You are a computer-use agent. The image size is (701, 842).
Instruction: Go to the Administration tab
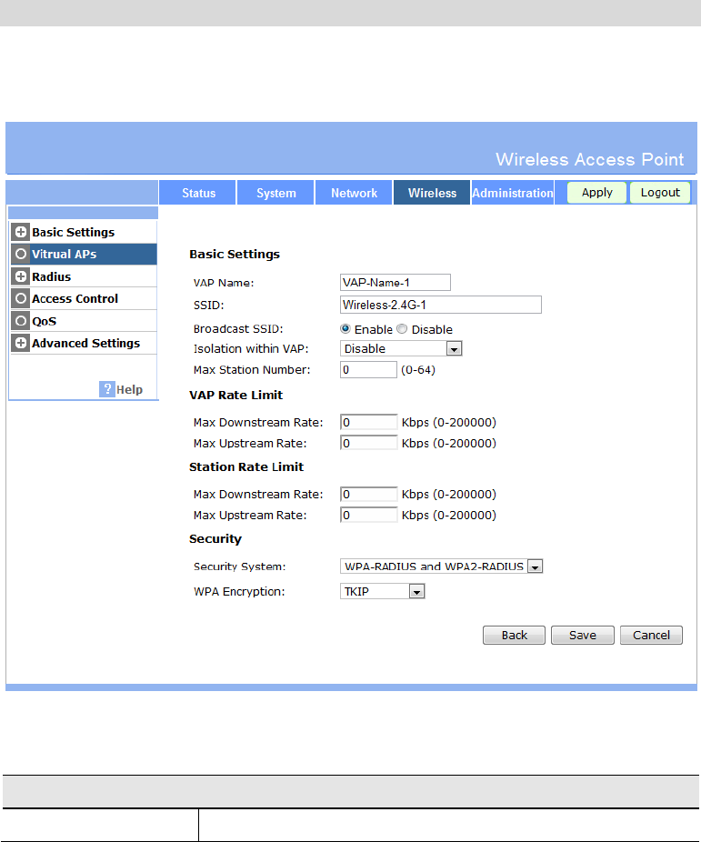513,193
